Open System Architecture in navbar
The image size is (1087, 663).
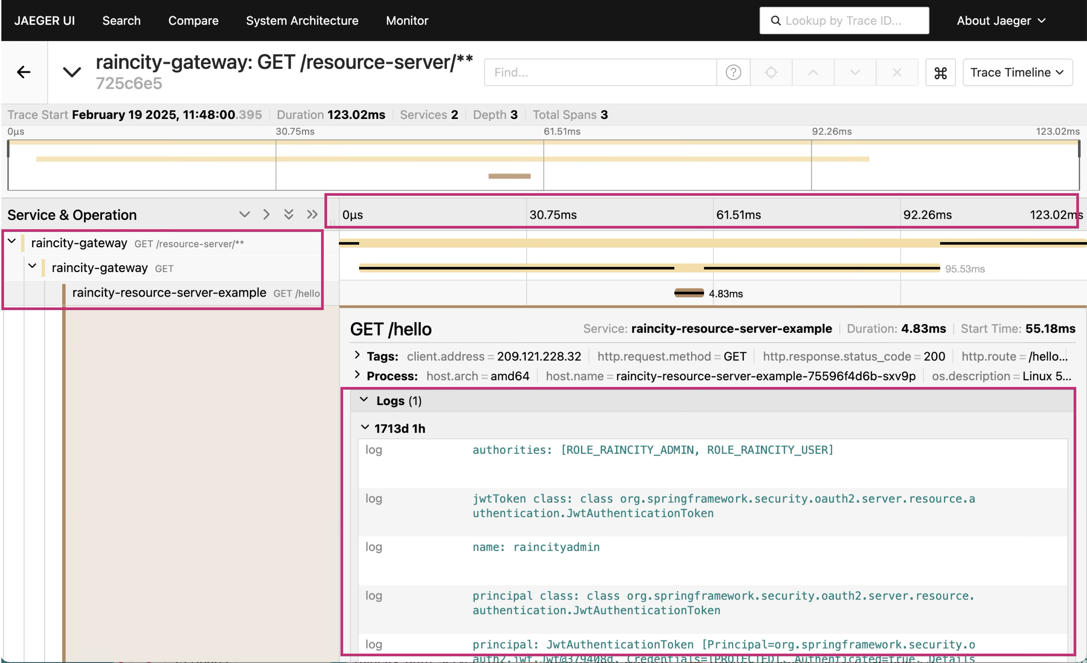pyautogui.click(x=302, y=20)
